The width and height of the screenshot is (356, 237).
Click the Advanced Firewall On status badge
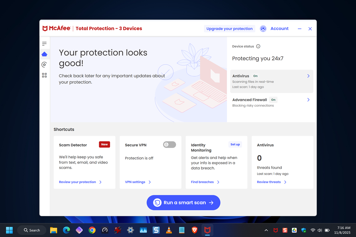[273, 100]
